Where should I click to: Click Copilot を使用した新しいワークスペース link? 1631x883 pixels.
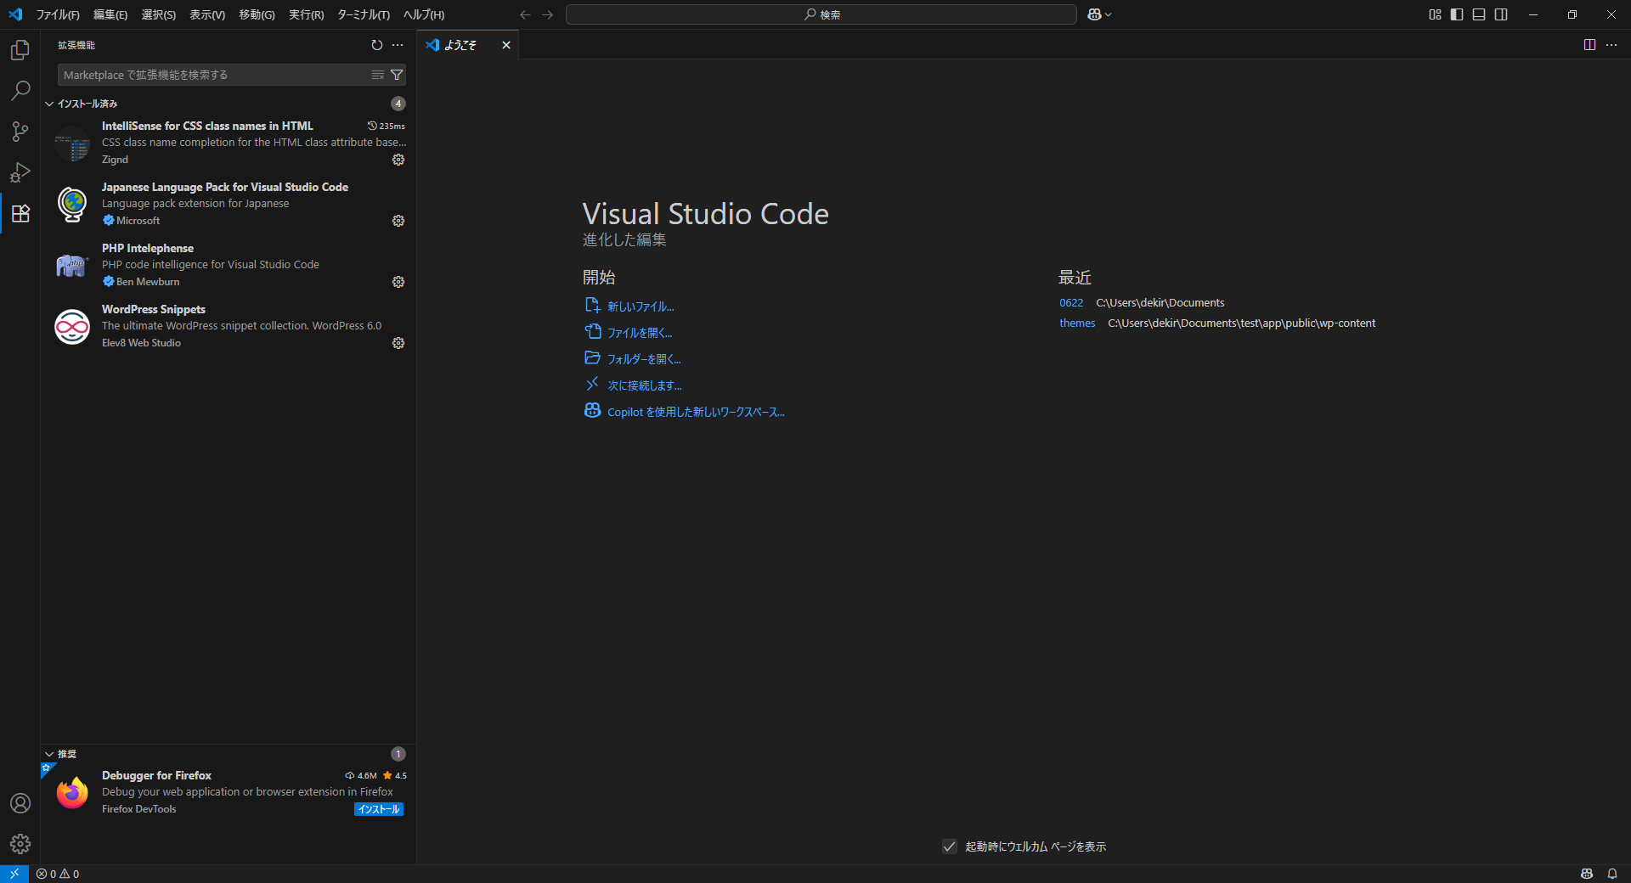pyautogui.click(x=696, y=412)
